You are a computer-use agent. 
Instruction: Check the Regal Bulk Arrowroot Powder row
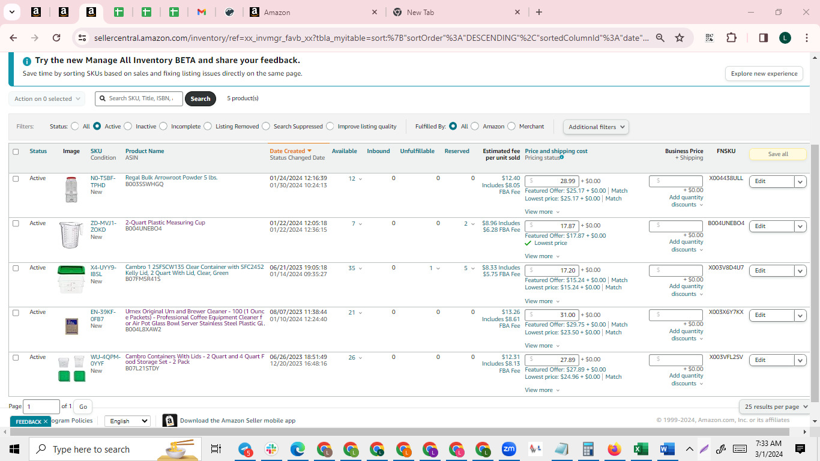(x=16, y=179)
